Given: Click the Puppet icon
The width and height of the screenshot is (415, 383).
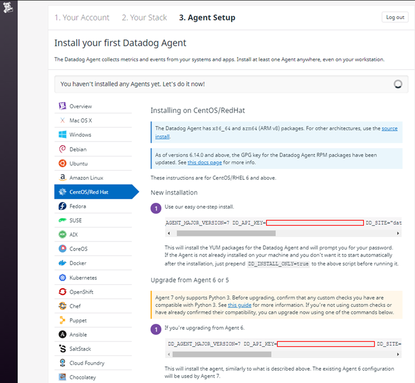Looking at the screenshot, I should pyautogui.click(x=62, y=320).
